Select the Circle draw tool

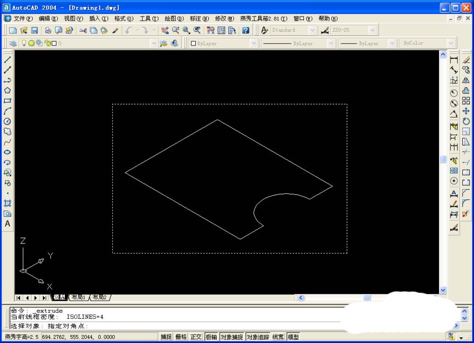point(8,121)
